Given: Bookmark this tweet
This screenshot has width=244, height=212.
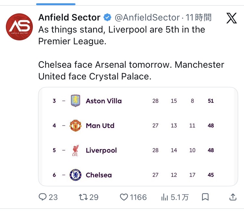Looking at the screenshot, I should [205, 197].
